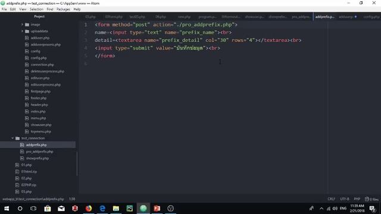Open Microsoft Edge from the taskbar
Viewport: 381px width, 214px height.
point(102,209)
